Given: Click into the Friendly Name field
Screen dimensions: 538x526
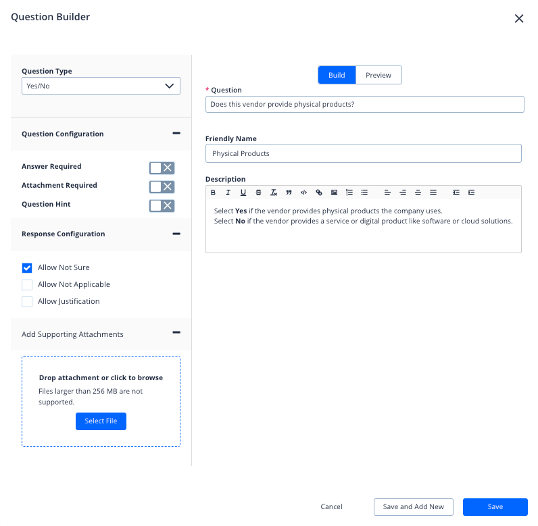Looking at the screenshot, I should click(363, 153).
